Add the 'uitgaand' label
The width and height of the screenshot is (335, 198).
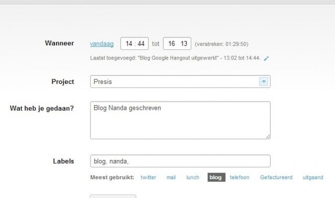313,177
